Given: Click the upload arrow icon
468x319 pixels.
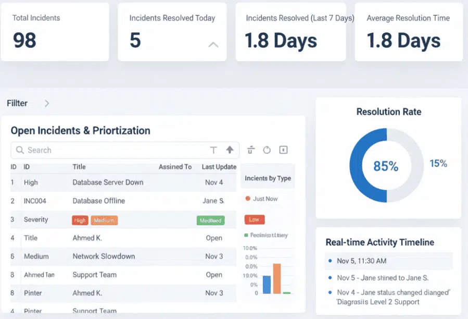Looking at the screenshot, I should (230, 150).
